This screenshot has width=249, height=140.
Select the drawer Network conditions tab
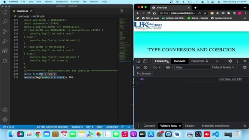[216, 126]
